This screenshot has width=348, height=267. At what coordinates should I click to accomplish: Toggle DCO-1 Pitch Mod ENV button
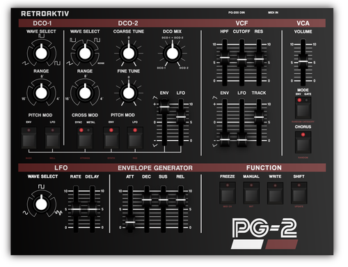[x=29, y=138]
